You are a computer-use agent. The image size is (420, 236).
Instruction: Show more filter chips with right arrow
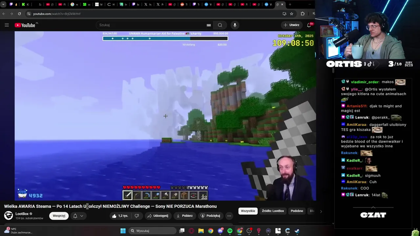click(321, 211)
